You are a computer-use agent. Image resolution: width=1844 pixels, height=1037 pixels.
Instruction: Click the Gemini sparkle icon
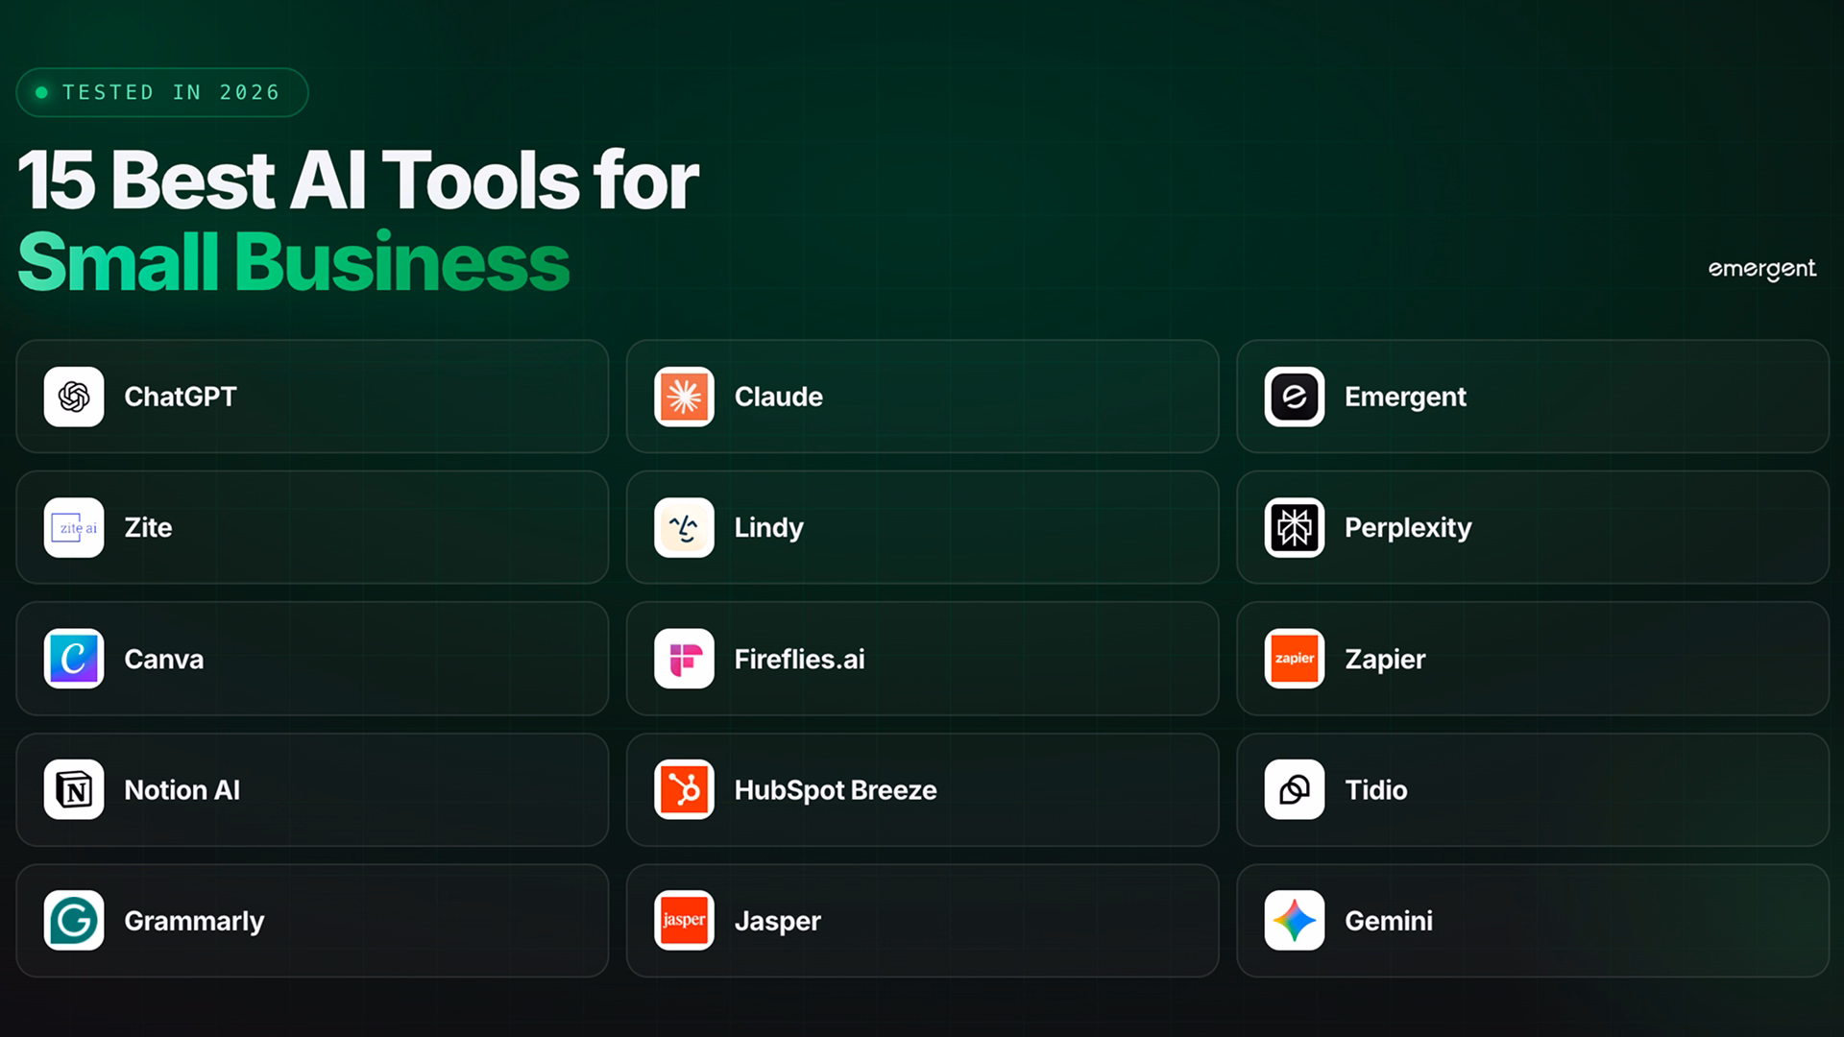tap(1294, 920)
